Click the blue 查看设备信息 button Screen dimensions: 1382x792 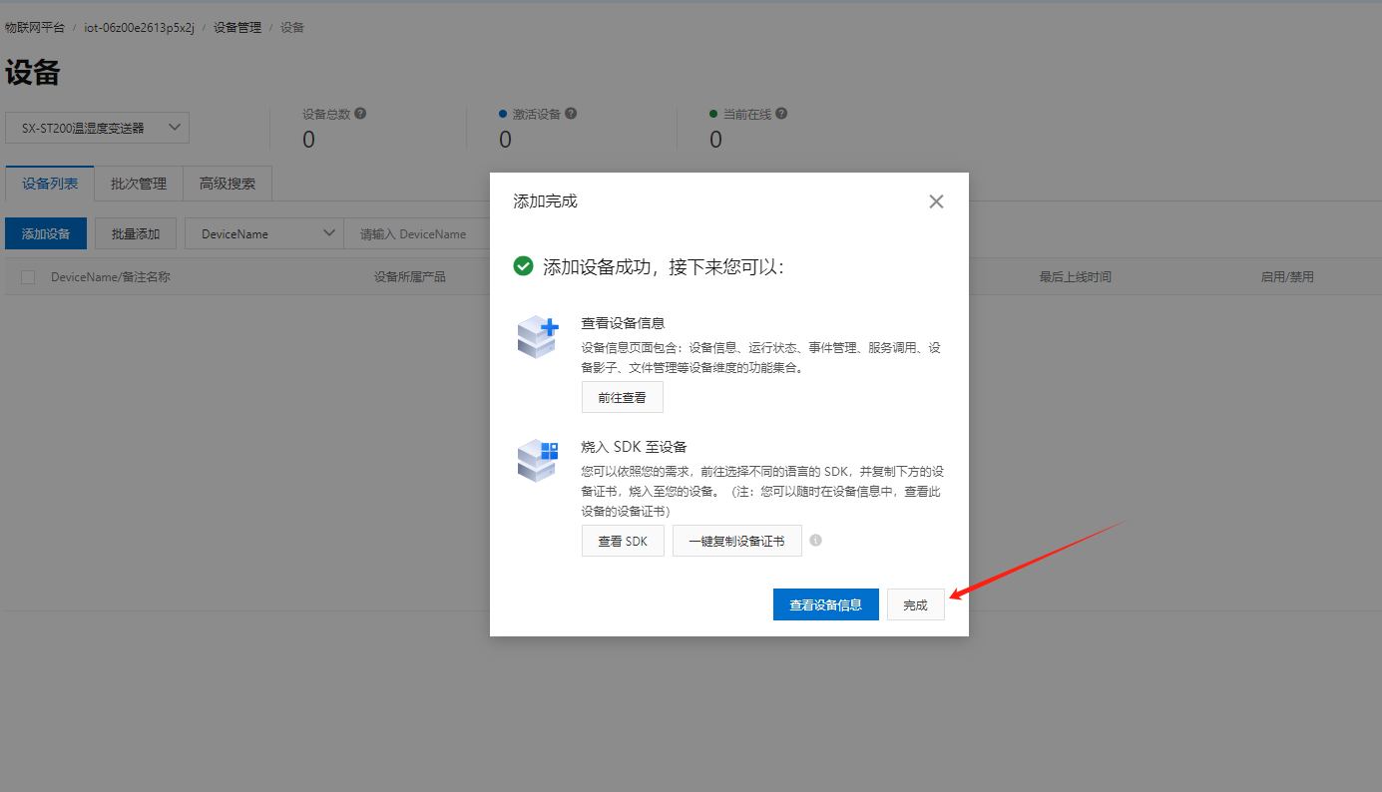click(825, 604)
